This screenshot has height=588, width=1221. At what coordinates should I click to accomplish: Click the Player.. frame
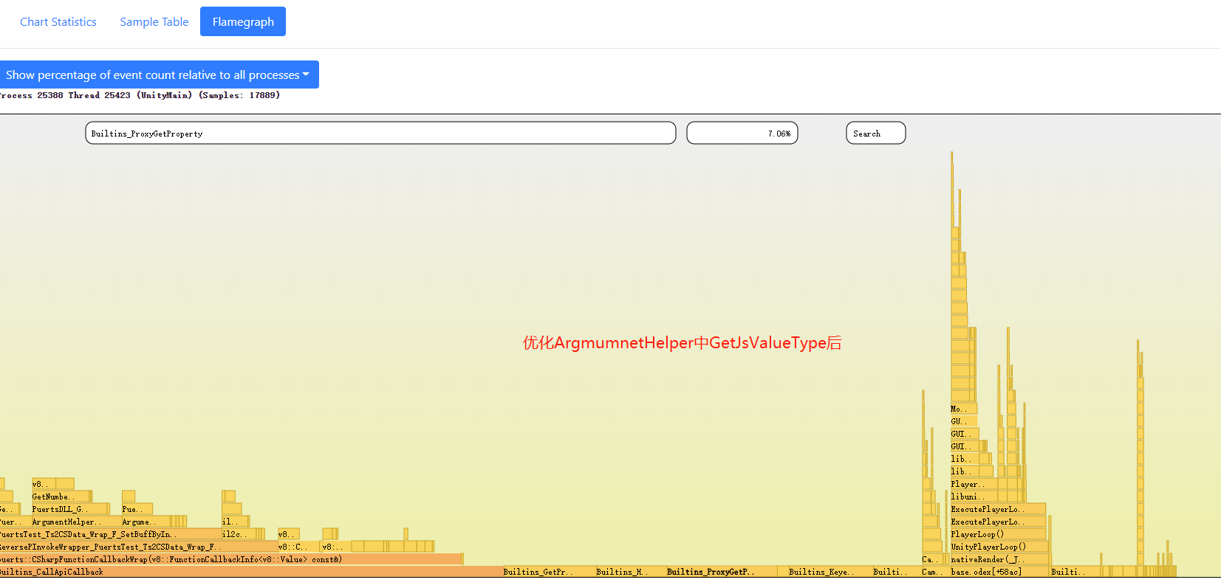click(974, 484)
